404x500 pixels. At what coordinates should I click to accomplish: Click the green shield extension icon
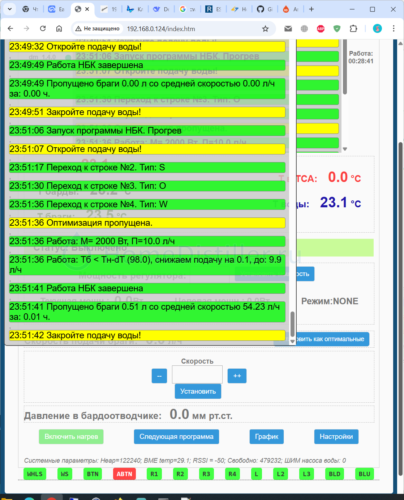(x=337, y=29)
